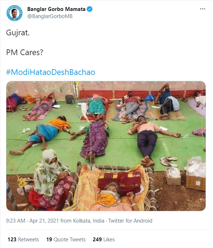Screen dimensions: 213x248
Task: Click the cardboard box in the photo
Action: coord(196,180)
